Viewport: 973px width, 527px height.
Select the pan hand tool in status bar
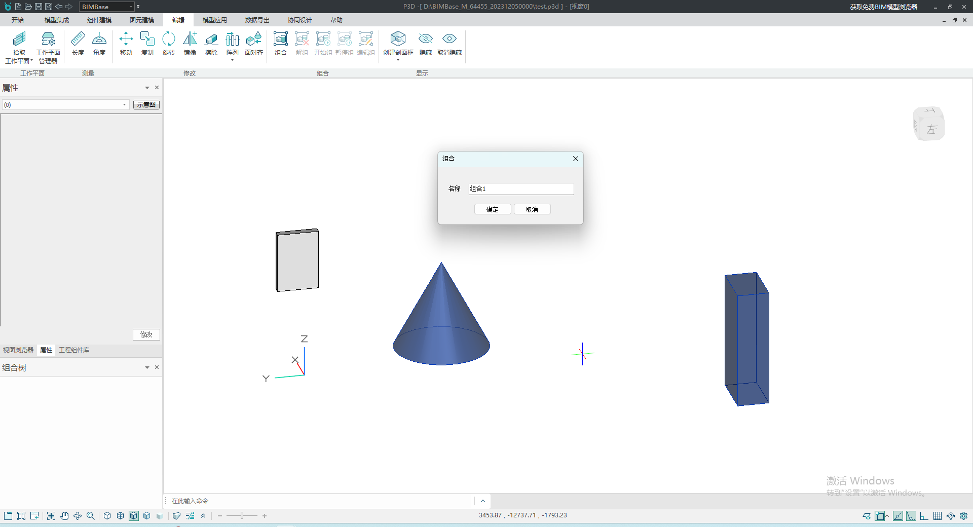64,516
